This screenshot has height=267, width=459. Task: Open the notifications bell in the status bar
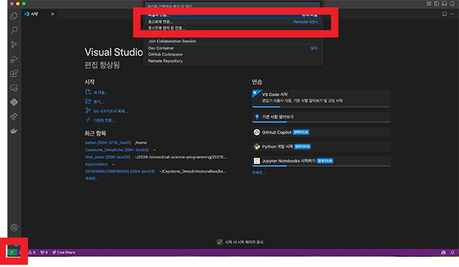pos(452,252)
